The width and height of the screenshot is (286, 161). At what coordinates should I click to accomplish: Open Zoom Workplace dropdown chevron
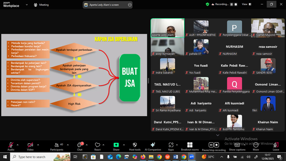point(27,5)
